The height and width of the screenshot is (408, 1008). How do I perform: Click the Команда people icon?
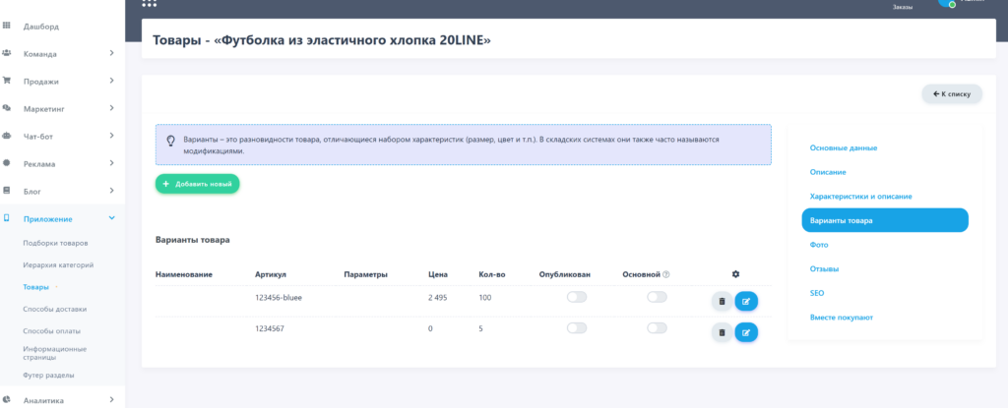pyautogui.click(x=7, y=53)
